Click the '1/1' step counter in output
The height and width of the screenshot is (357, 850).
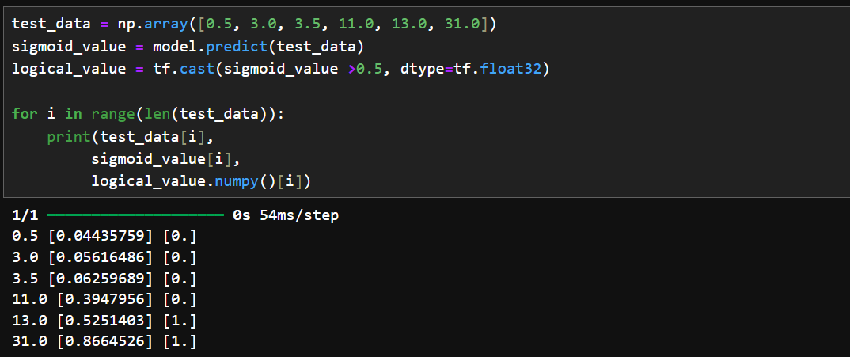tap(25, 215)
